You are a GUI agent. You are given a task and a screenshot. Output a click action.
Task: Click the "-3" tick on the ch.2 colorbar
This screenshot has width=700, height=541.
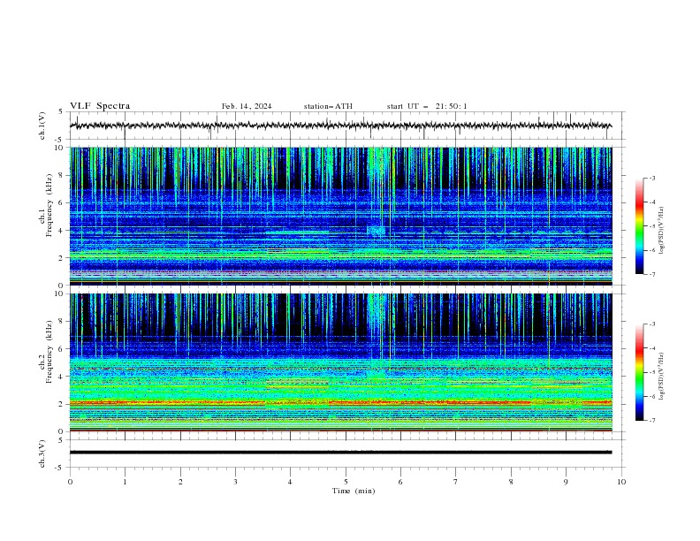click(652, 324)
